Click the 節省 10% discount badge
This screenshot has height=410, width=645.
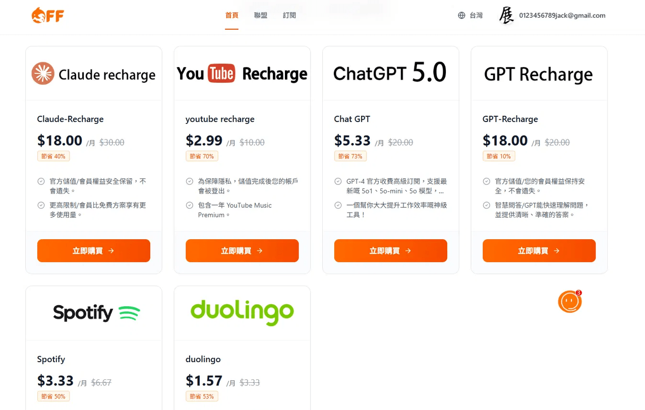(x=499, y=156)
